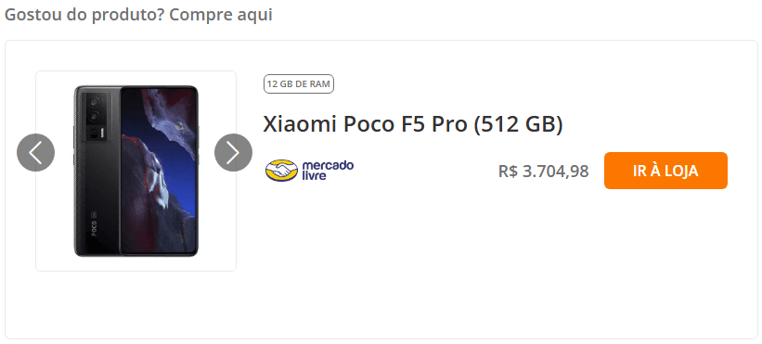Open the Xiaomi Poco F5 Pro title
This screenshot has height=344, width=762.
(413, 124)
